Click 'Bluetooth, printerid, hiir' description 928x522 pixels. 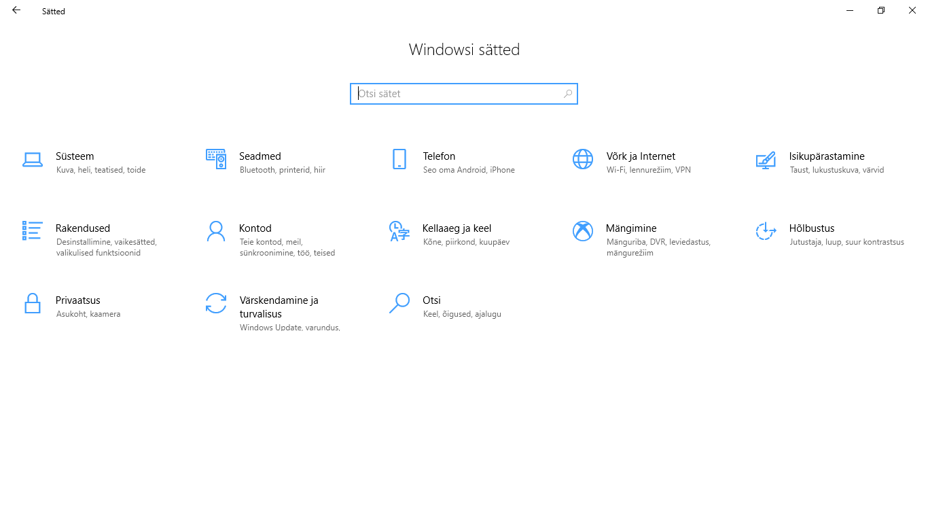tap(283, 170)
